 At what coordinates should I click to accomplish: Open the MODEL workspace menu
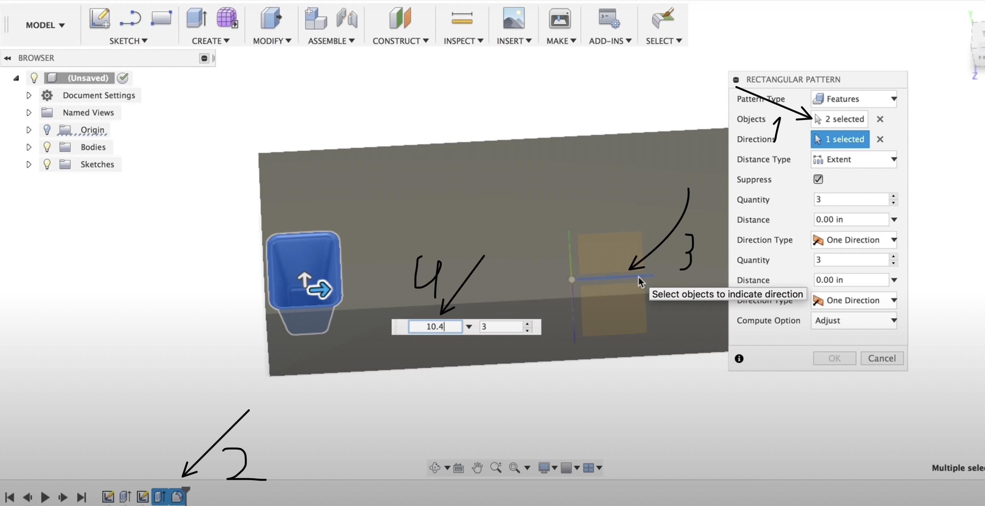coord(45,25)
